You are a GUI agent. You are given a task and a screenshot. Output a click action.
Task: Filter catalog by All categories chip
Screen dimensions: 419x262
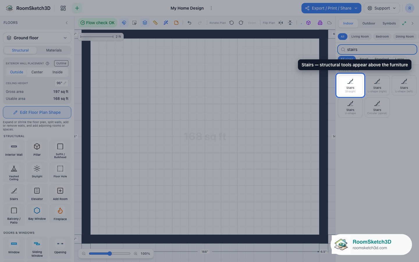[x=342, y=37]
